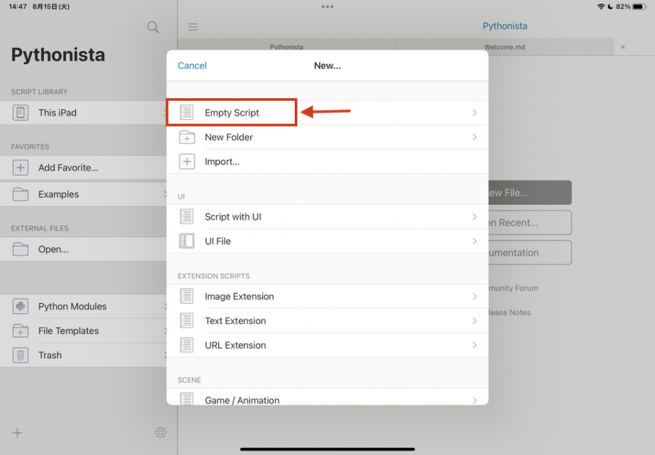
Task: Open the settings gear icon
Action: [160, 433]
